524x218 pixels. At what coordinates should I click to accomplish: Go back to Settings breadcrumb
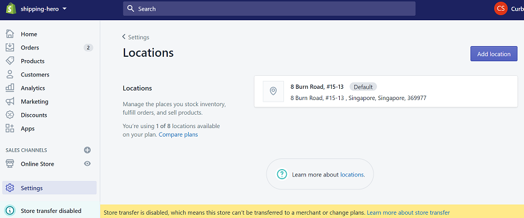(x=139, y=37)
